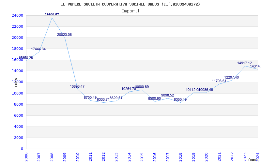This screenshot has height=163, width=261.
Task: Click the x-axis year 2020
Action: click(207, 157)
